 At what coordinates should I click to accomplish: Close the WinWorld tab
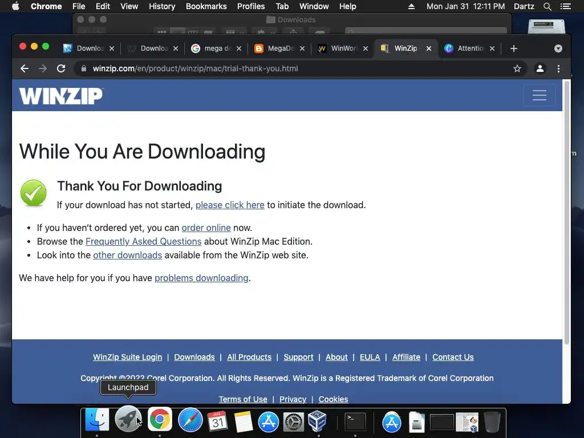366,48
